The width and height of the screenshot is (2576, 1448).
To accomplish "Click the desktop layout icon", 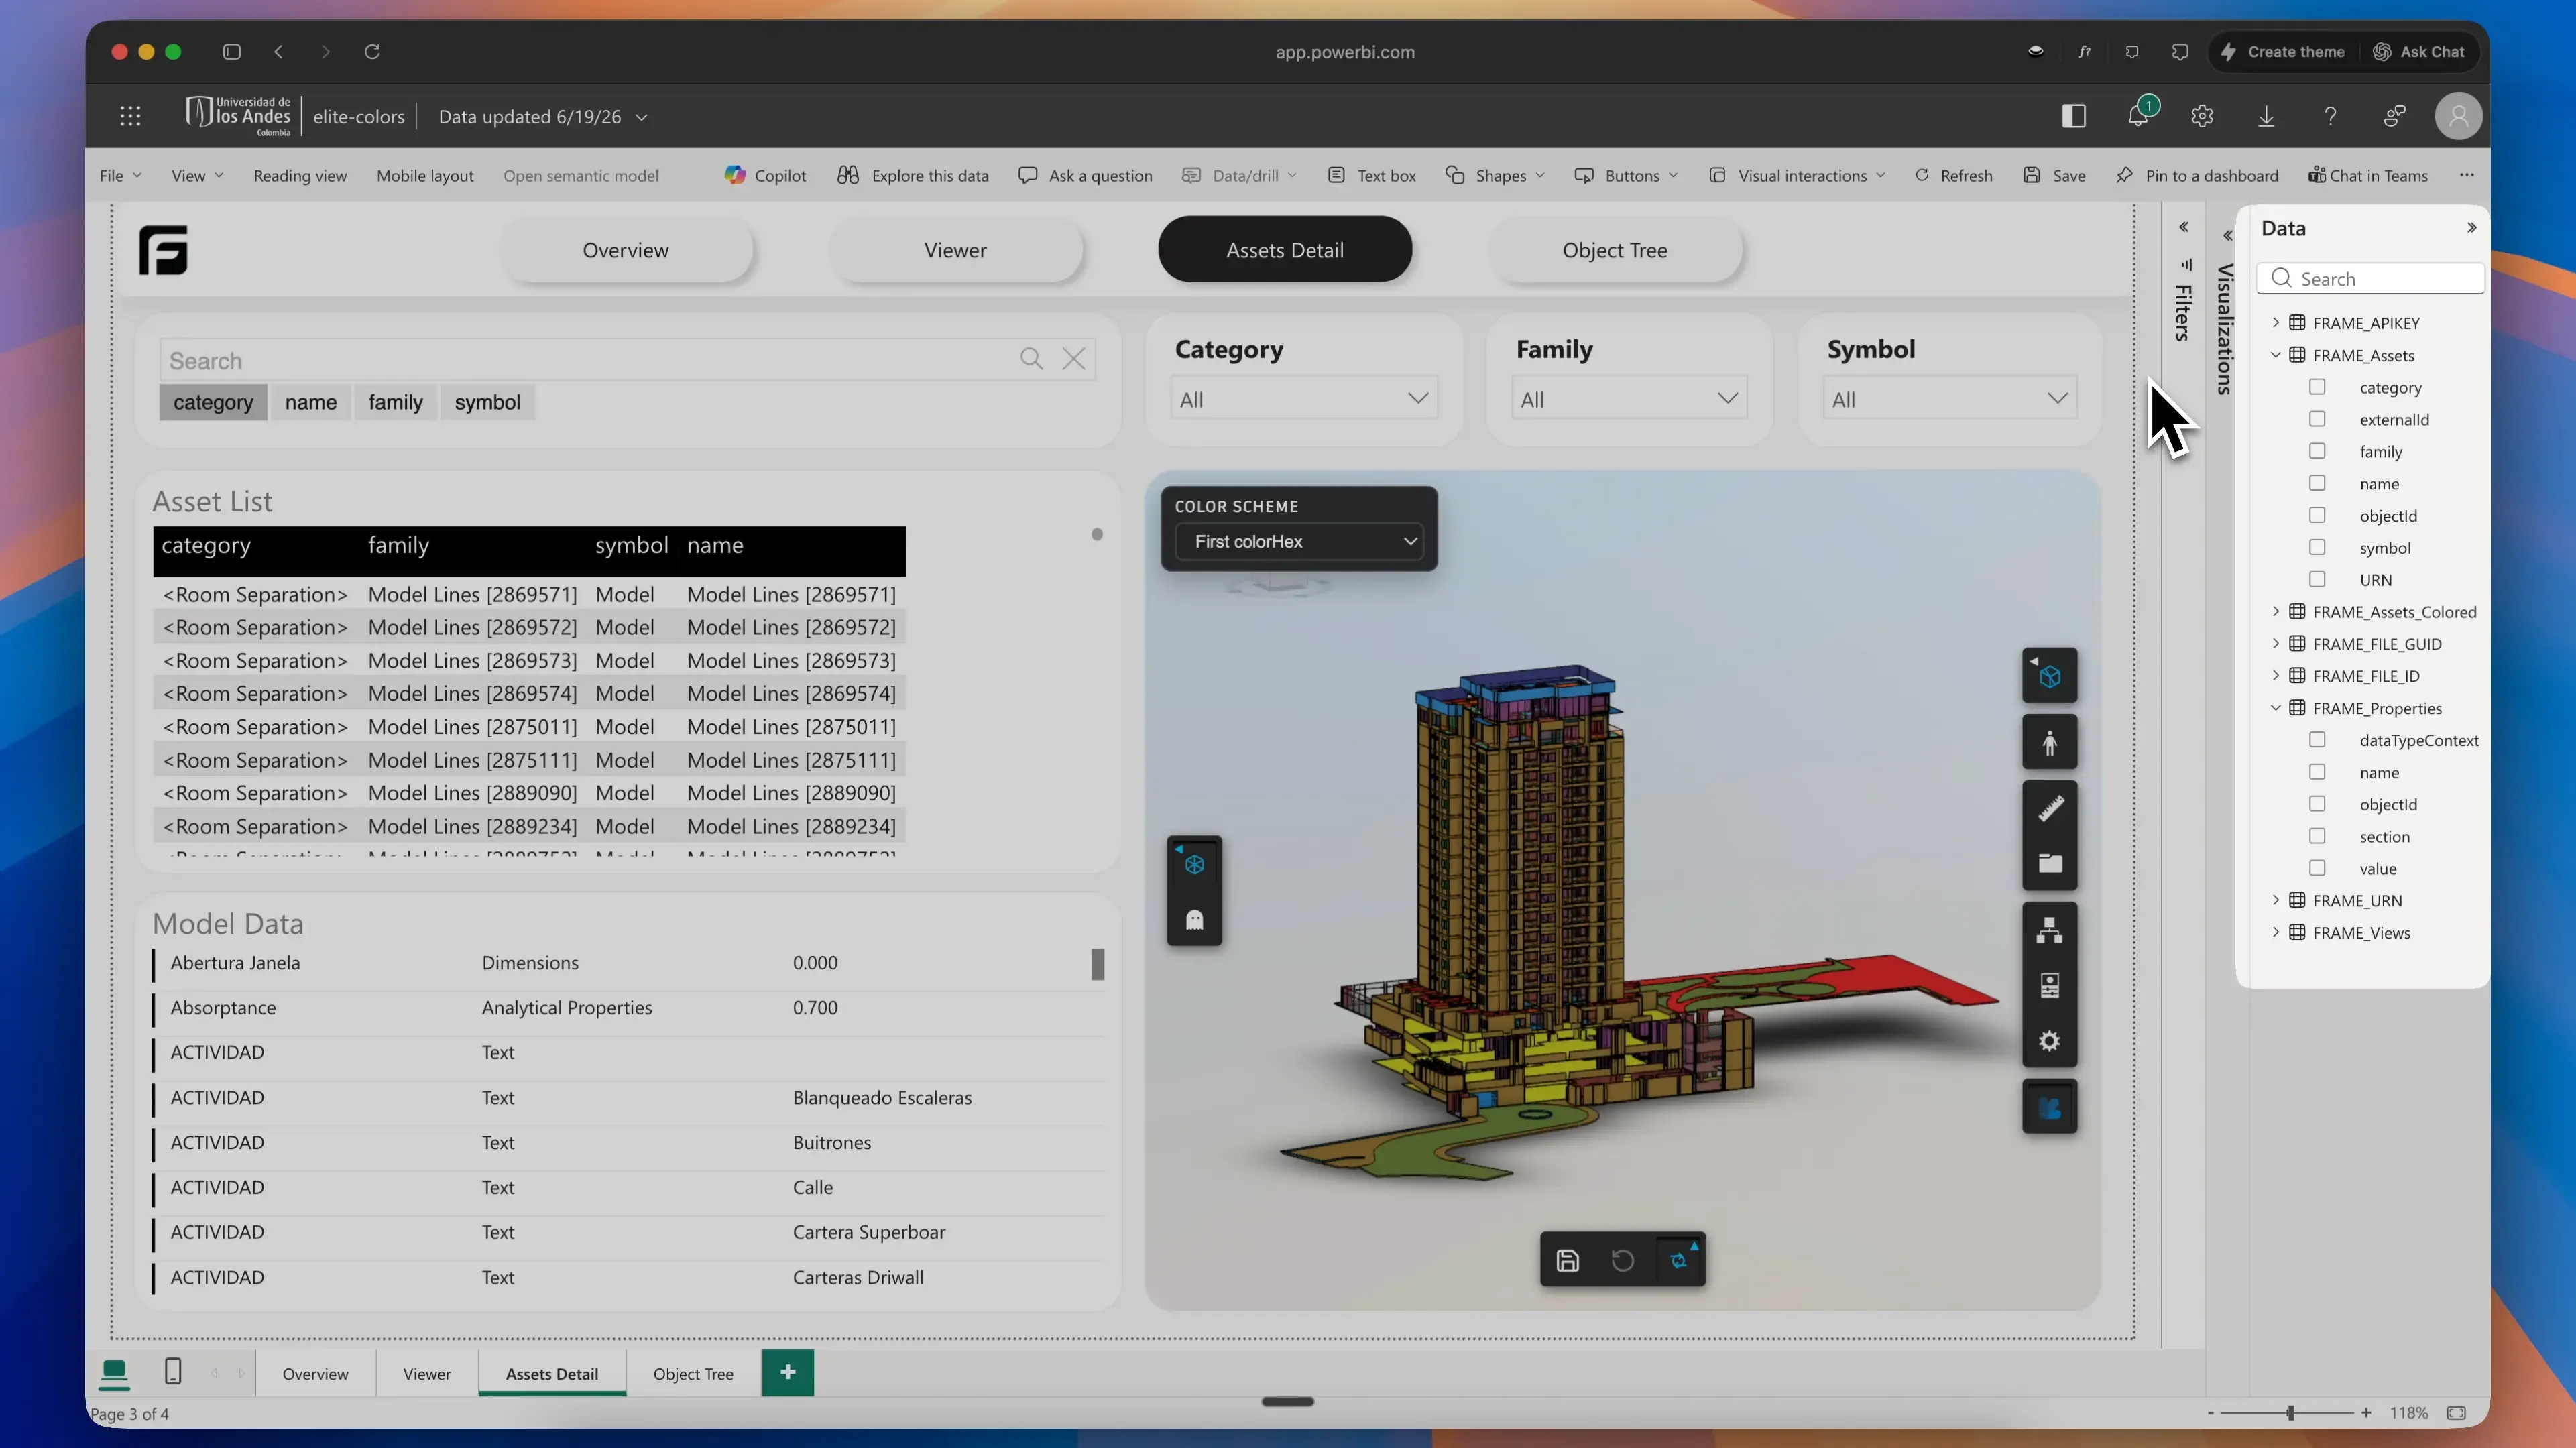I will (x=114, y=1373).
